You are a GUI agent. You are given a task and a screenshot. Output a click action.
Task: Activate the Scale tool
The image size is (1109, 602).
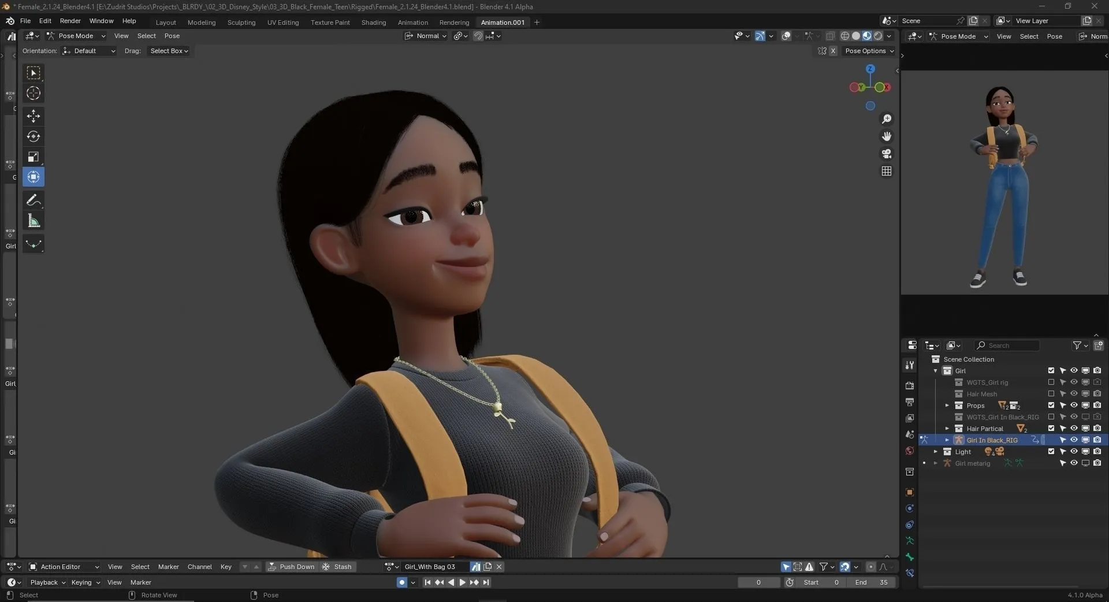tap(33, 157)
